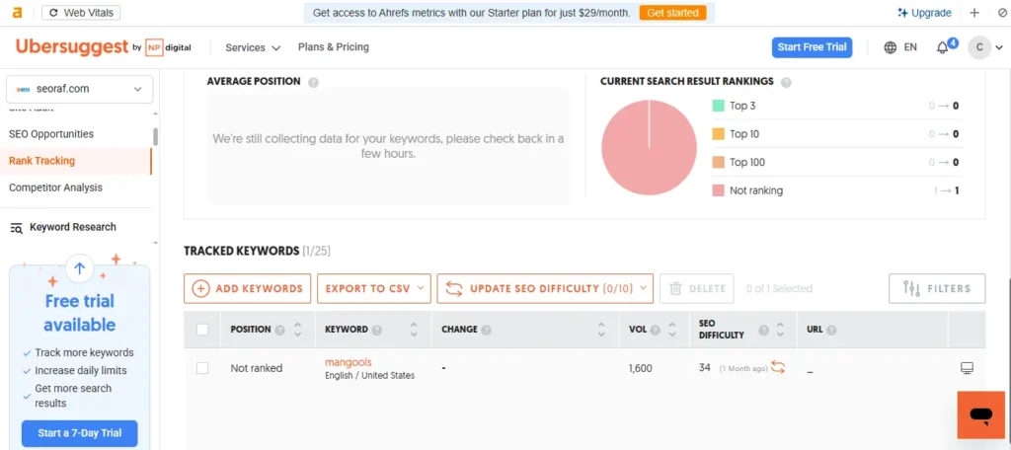Click the Top 3 green swatch
The width and height of the screenshot is (1011, 450).
pos(719,106)
